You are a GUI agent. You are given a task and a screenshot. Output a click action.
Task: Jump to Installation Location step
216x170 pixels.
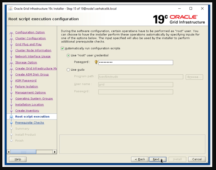click(x=29, y=105)
